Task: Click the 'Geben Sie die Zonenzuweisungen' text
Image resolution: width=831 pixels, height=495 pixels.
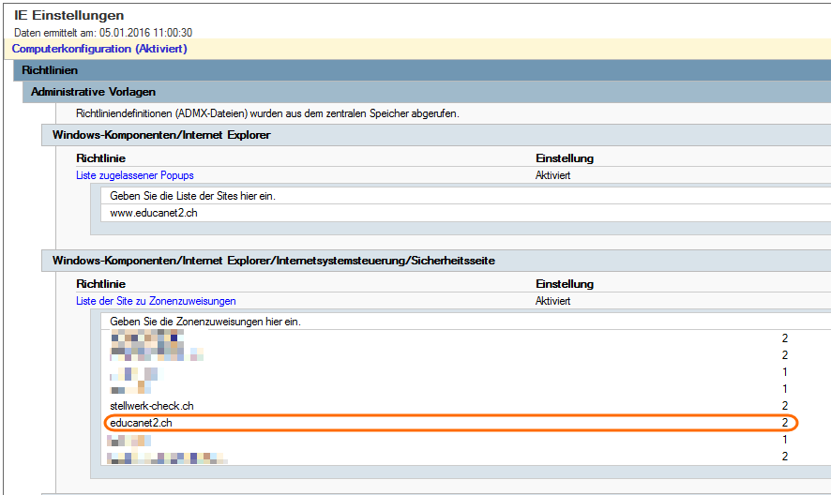Action: pyautogui.click(x=204, y=322)
